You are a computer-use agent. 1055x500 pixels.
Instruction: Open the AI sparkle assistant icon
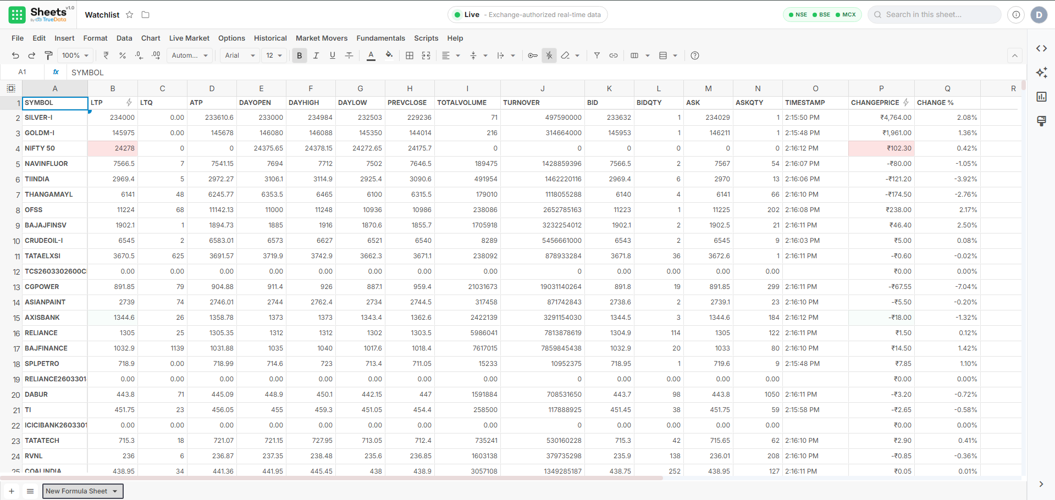click(x=1041, y=73)
